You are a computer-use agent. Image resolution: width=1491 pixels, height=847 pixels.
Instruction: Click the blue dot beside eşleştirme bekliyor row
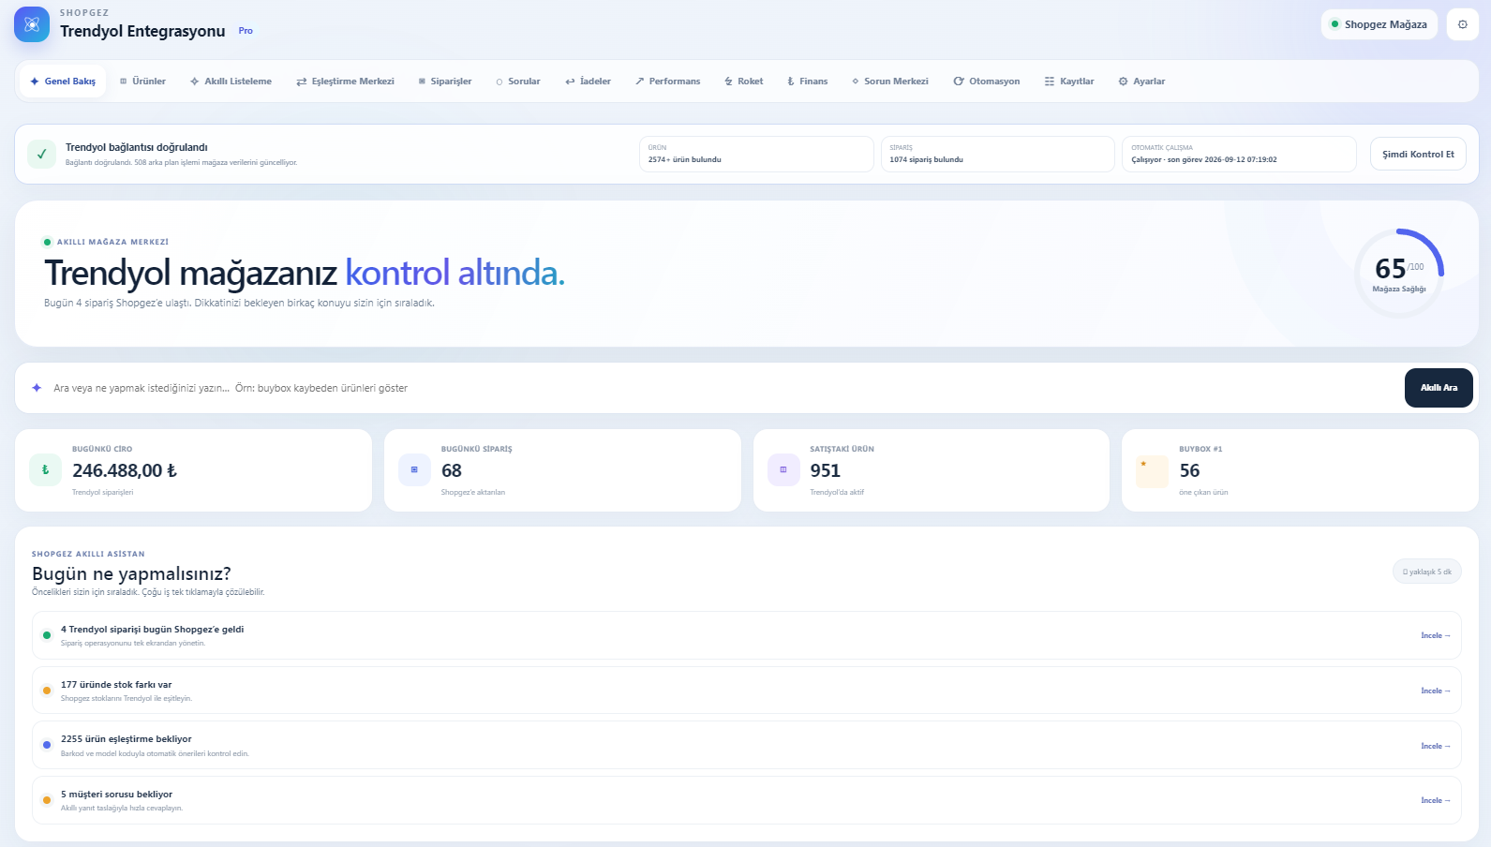click(x=47, y=746)
